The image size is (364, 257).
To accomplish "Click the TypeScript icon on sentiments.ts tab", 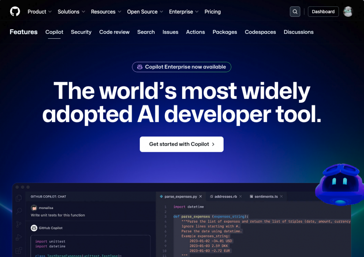I will coord(251,197).
